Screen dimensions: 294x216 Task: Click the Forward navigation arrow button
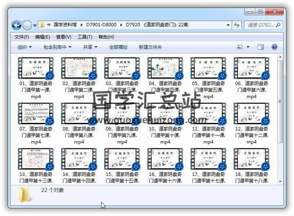tap(27, 26)
